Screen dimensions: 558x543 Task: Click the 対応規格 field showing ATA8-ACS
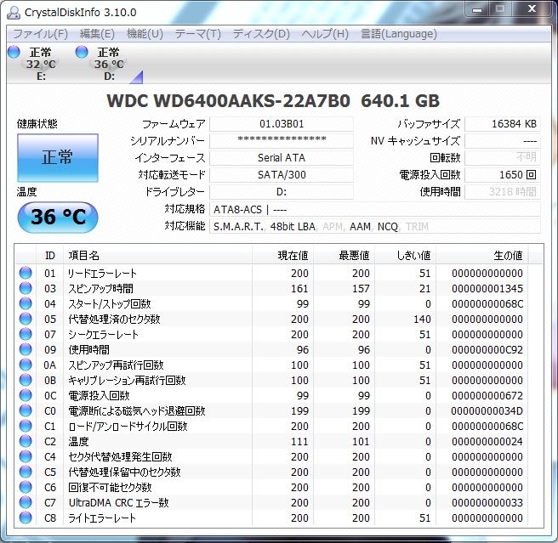click(x=375, y=209)
